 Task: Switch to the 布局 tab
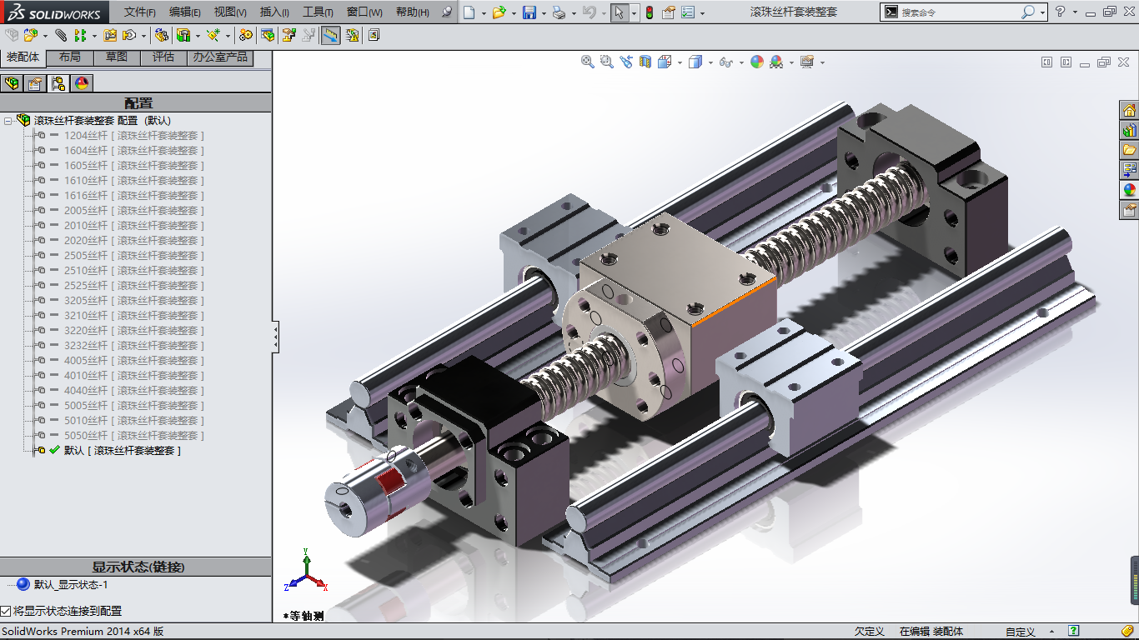click(x=70, y=57)
